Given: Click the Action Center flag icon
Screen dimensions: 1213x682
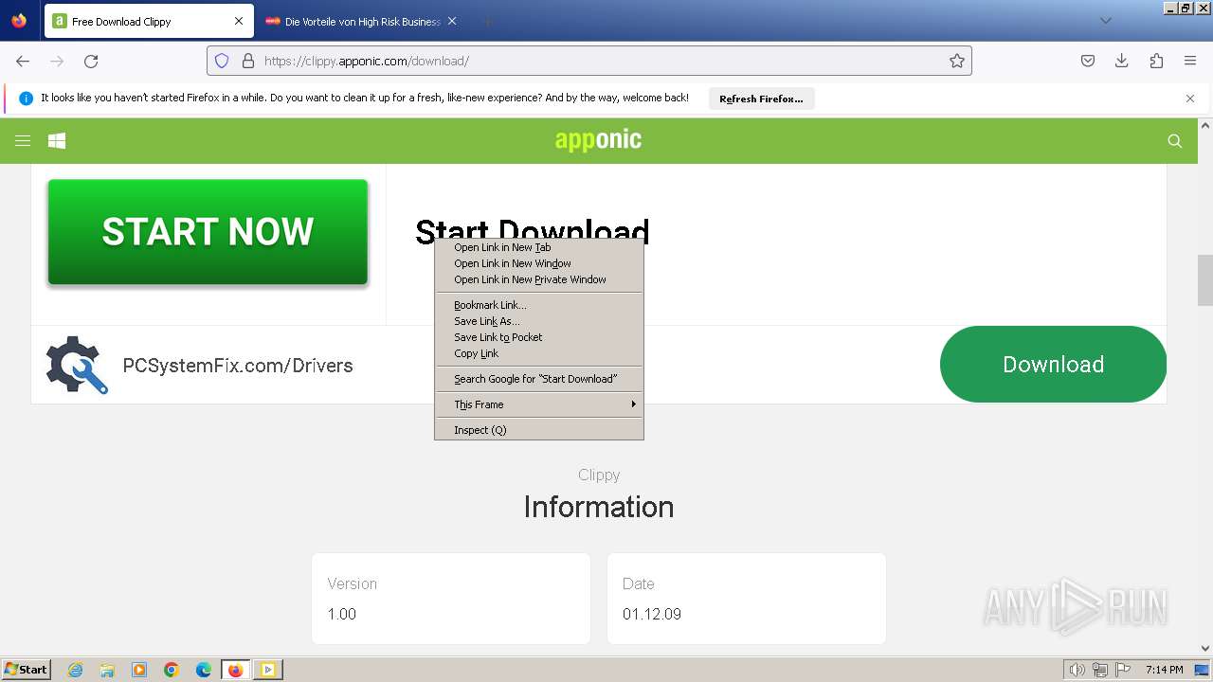Looking at the screenshot, I should click(x=1123, y=670).
